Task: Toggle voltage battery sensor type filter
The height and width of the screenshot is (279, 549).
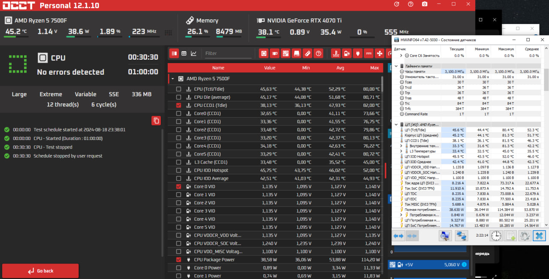Action: coord(347,53)
